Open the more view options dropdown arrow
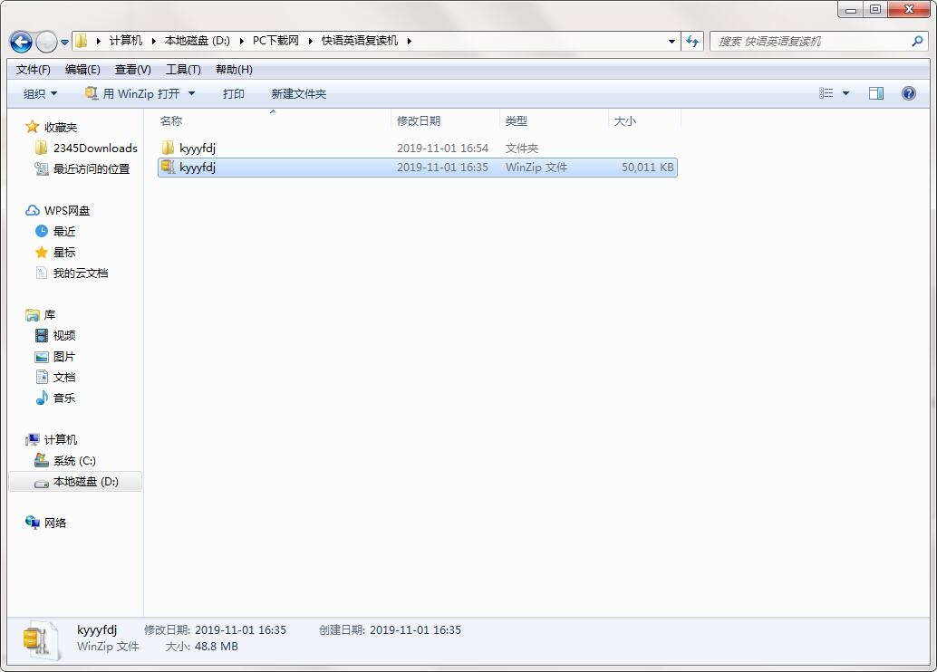Viewport: 937px width, 672px height. click(845, 93)
